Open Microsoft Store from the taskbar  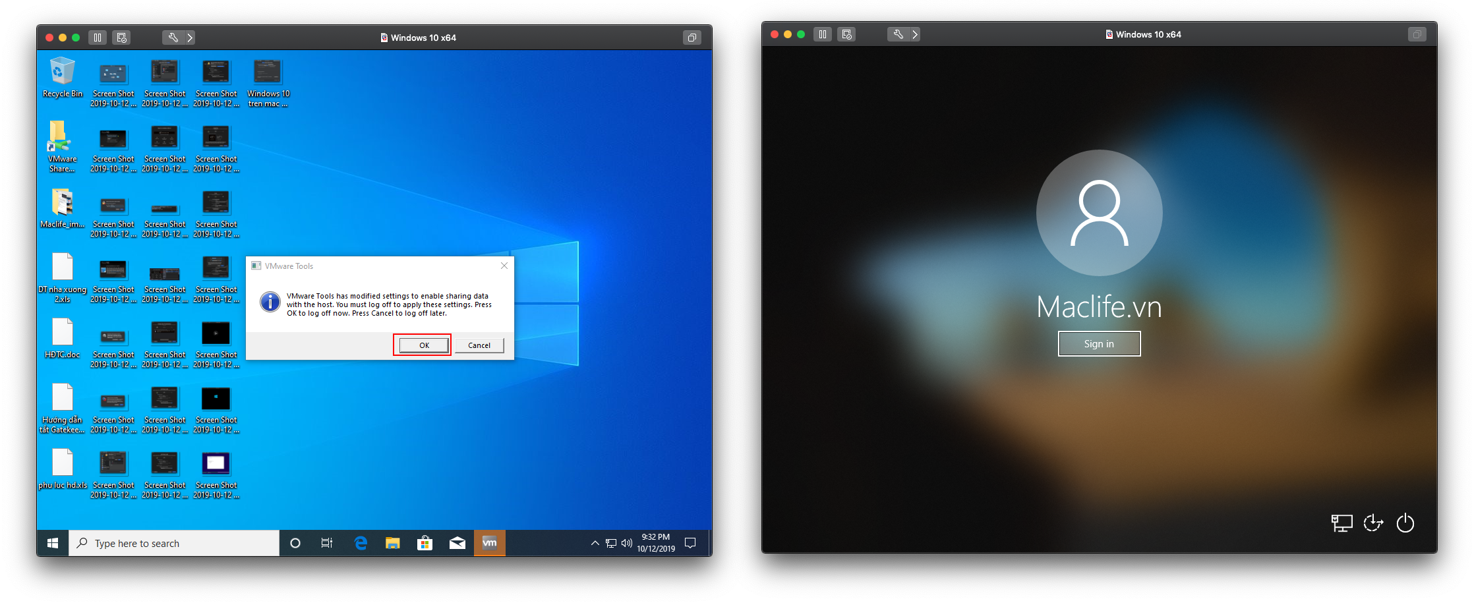(425, 542)
